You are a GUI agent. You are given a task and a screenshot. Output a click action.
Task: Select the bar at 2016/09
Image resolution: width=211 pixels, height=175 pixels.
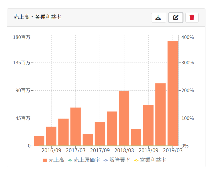[x=51, y=136]
